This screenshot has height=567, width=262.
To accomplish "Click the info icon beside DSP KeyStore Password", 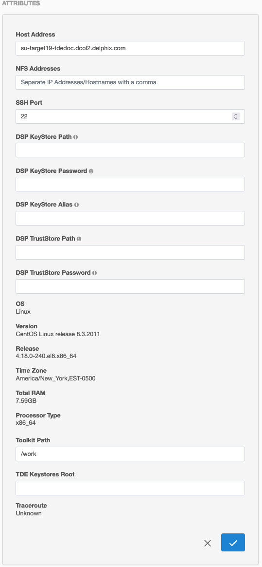I will [91, 171].
